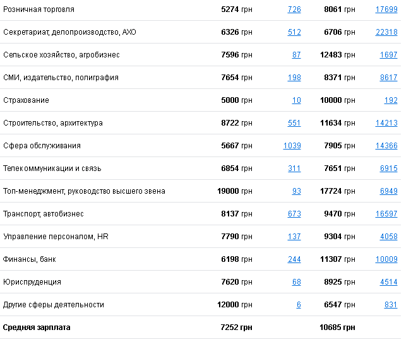
Task: Click the 14213 link in Строительство row
Action: click(x=386, y=123)
